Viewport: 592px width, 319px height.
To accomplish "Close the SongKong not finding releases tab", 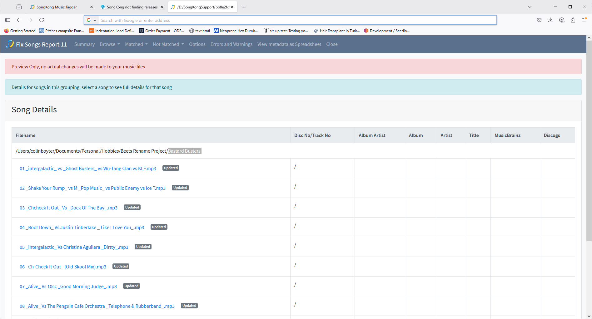I will (x=162, y=7).
